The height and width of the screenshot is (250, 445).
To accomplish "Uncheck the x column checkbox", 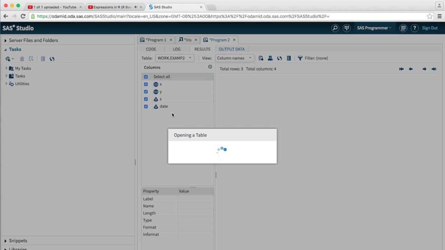I will click(x=146, y=84).
